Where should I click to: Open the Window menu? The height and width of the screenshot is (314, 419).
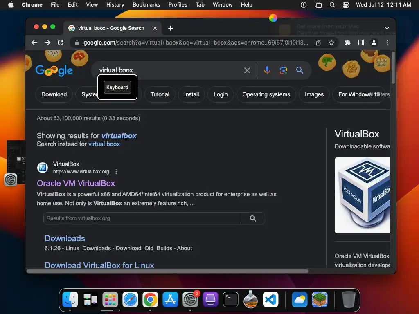(223, 5)
